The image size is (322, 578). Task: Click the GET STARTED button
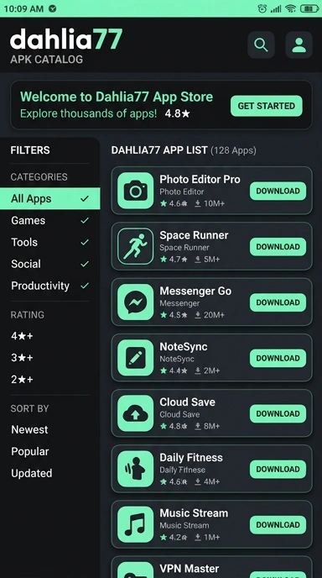coord(267,106)
